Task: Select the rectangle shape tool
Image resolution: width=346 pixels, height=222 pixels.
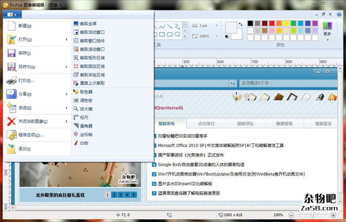Action: tap(162, 35)
